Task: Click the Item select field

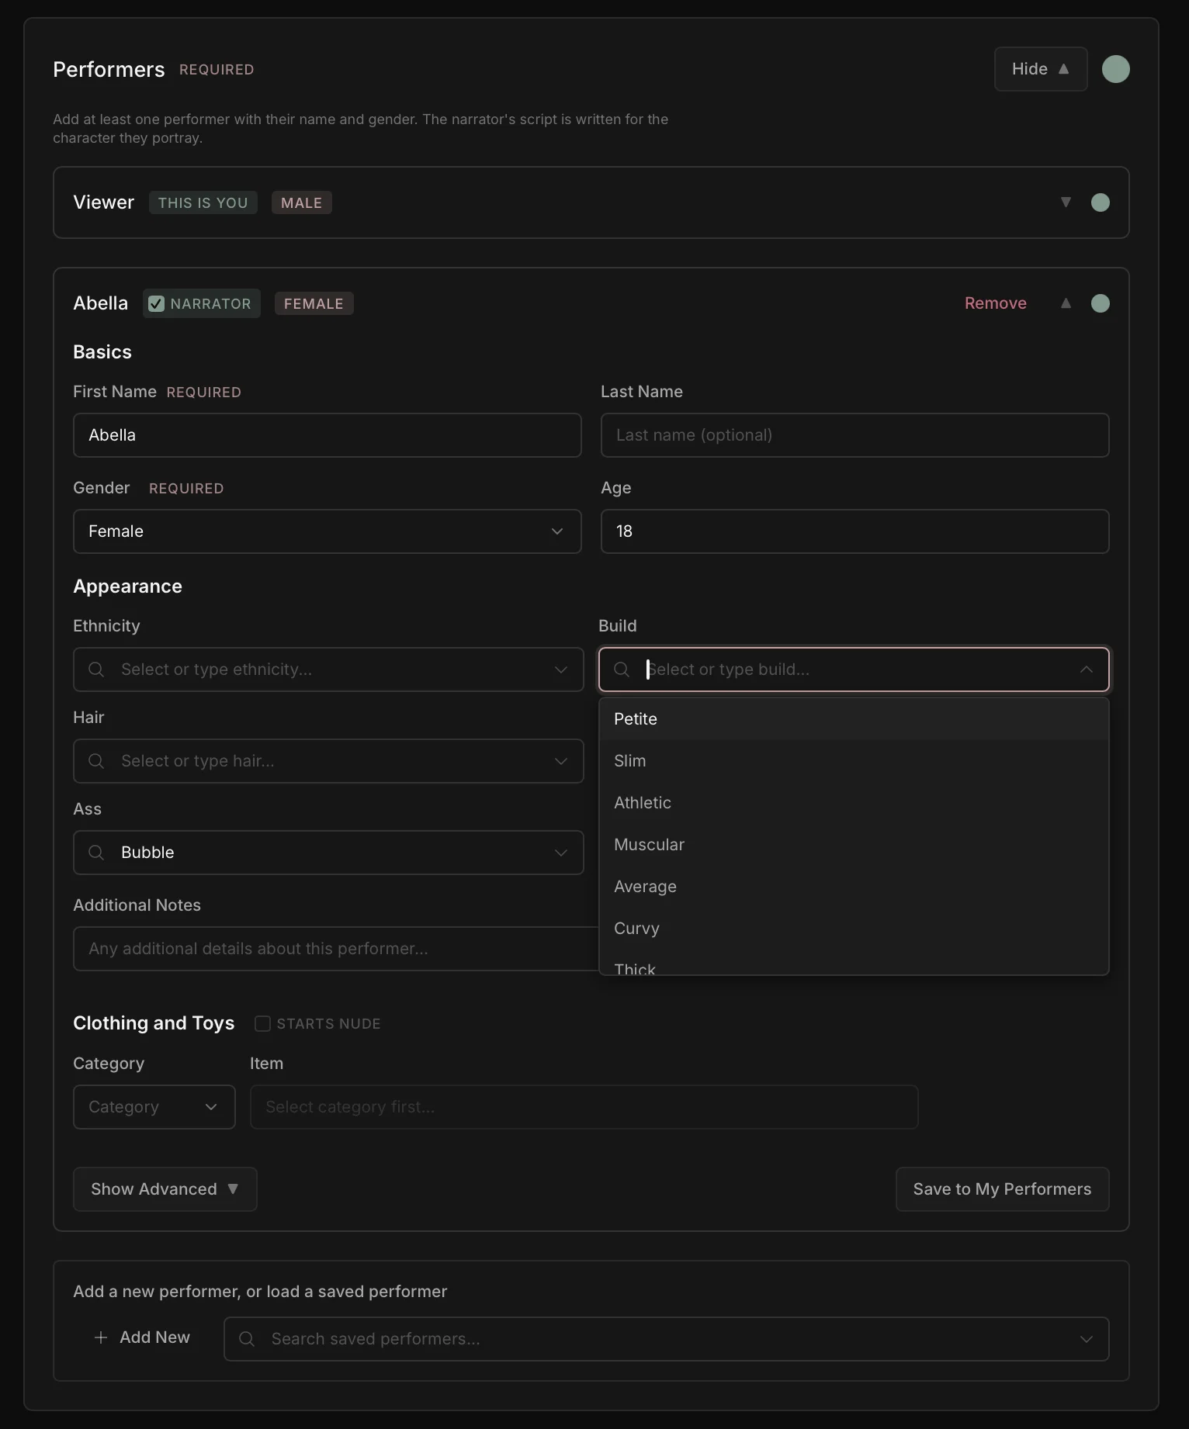Action: [x=584, y=1107]
